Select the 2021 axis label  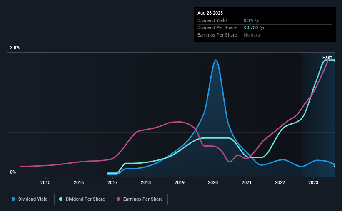click(x=247, y=182)
